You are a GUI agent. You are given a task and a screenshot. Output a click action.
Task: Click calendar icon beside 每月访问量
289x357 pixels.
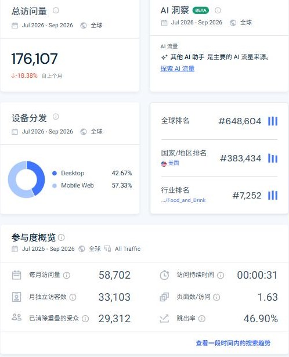pos(16,275)
